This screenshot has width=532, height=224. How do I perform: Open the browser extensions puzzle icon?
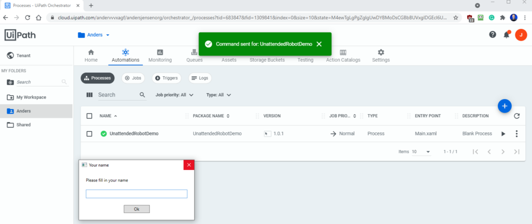(502, 18)
